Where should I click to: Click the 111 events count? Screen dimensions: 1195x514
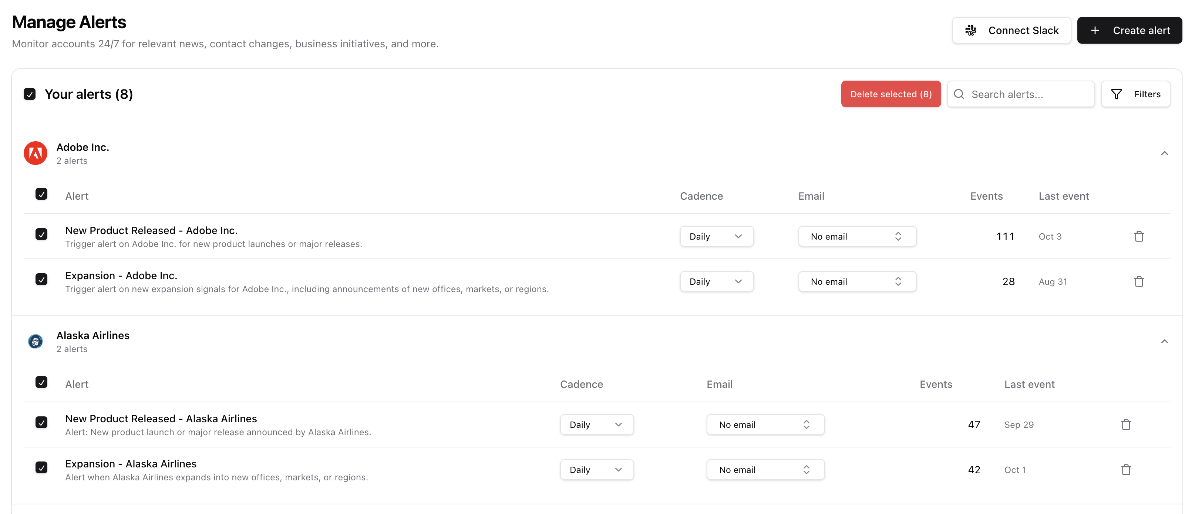point(1005,236)
